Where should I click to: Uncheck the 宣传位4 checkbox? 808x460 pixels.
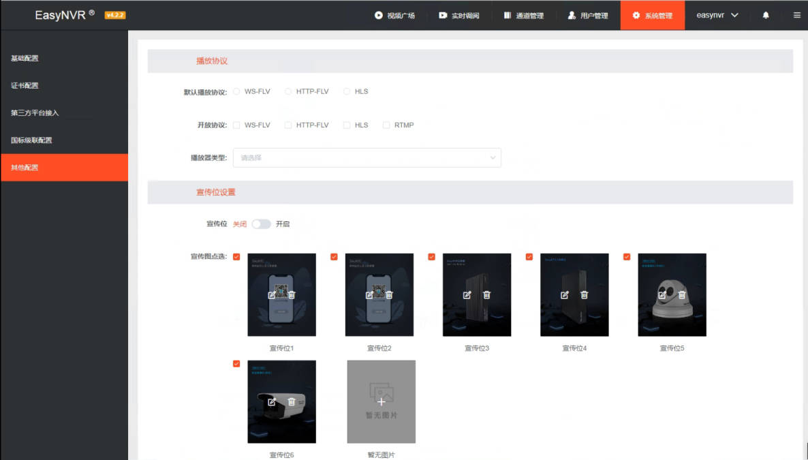529,257
